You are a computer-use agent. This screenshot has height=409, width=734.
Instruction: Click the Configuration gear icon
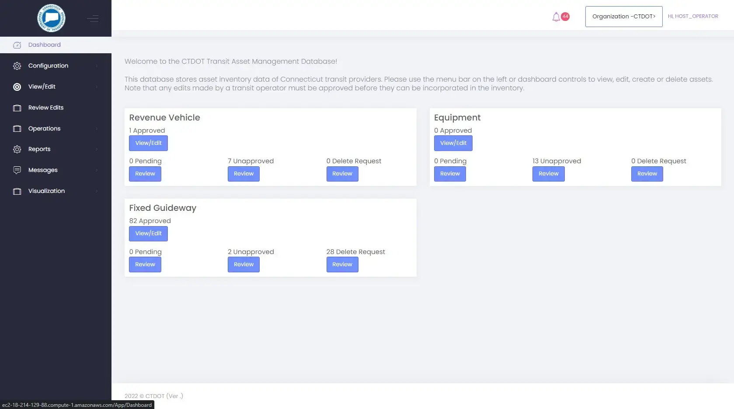point(17,66)
